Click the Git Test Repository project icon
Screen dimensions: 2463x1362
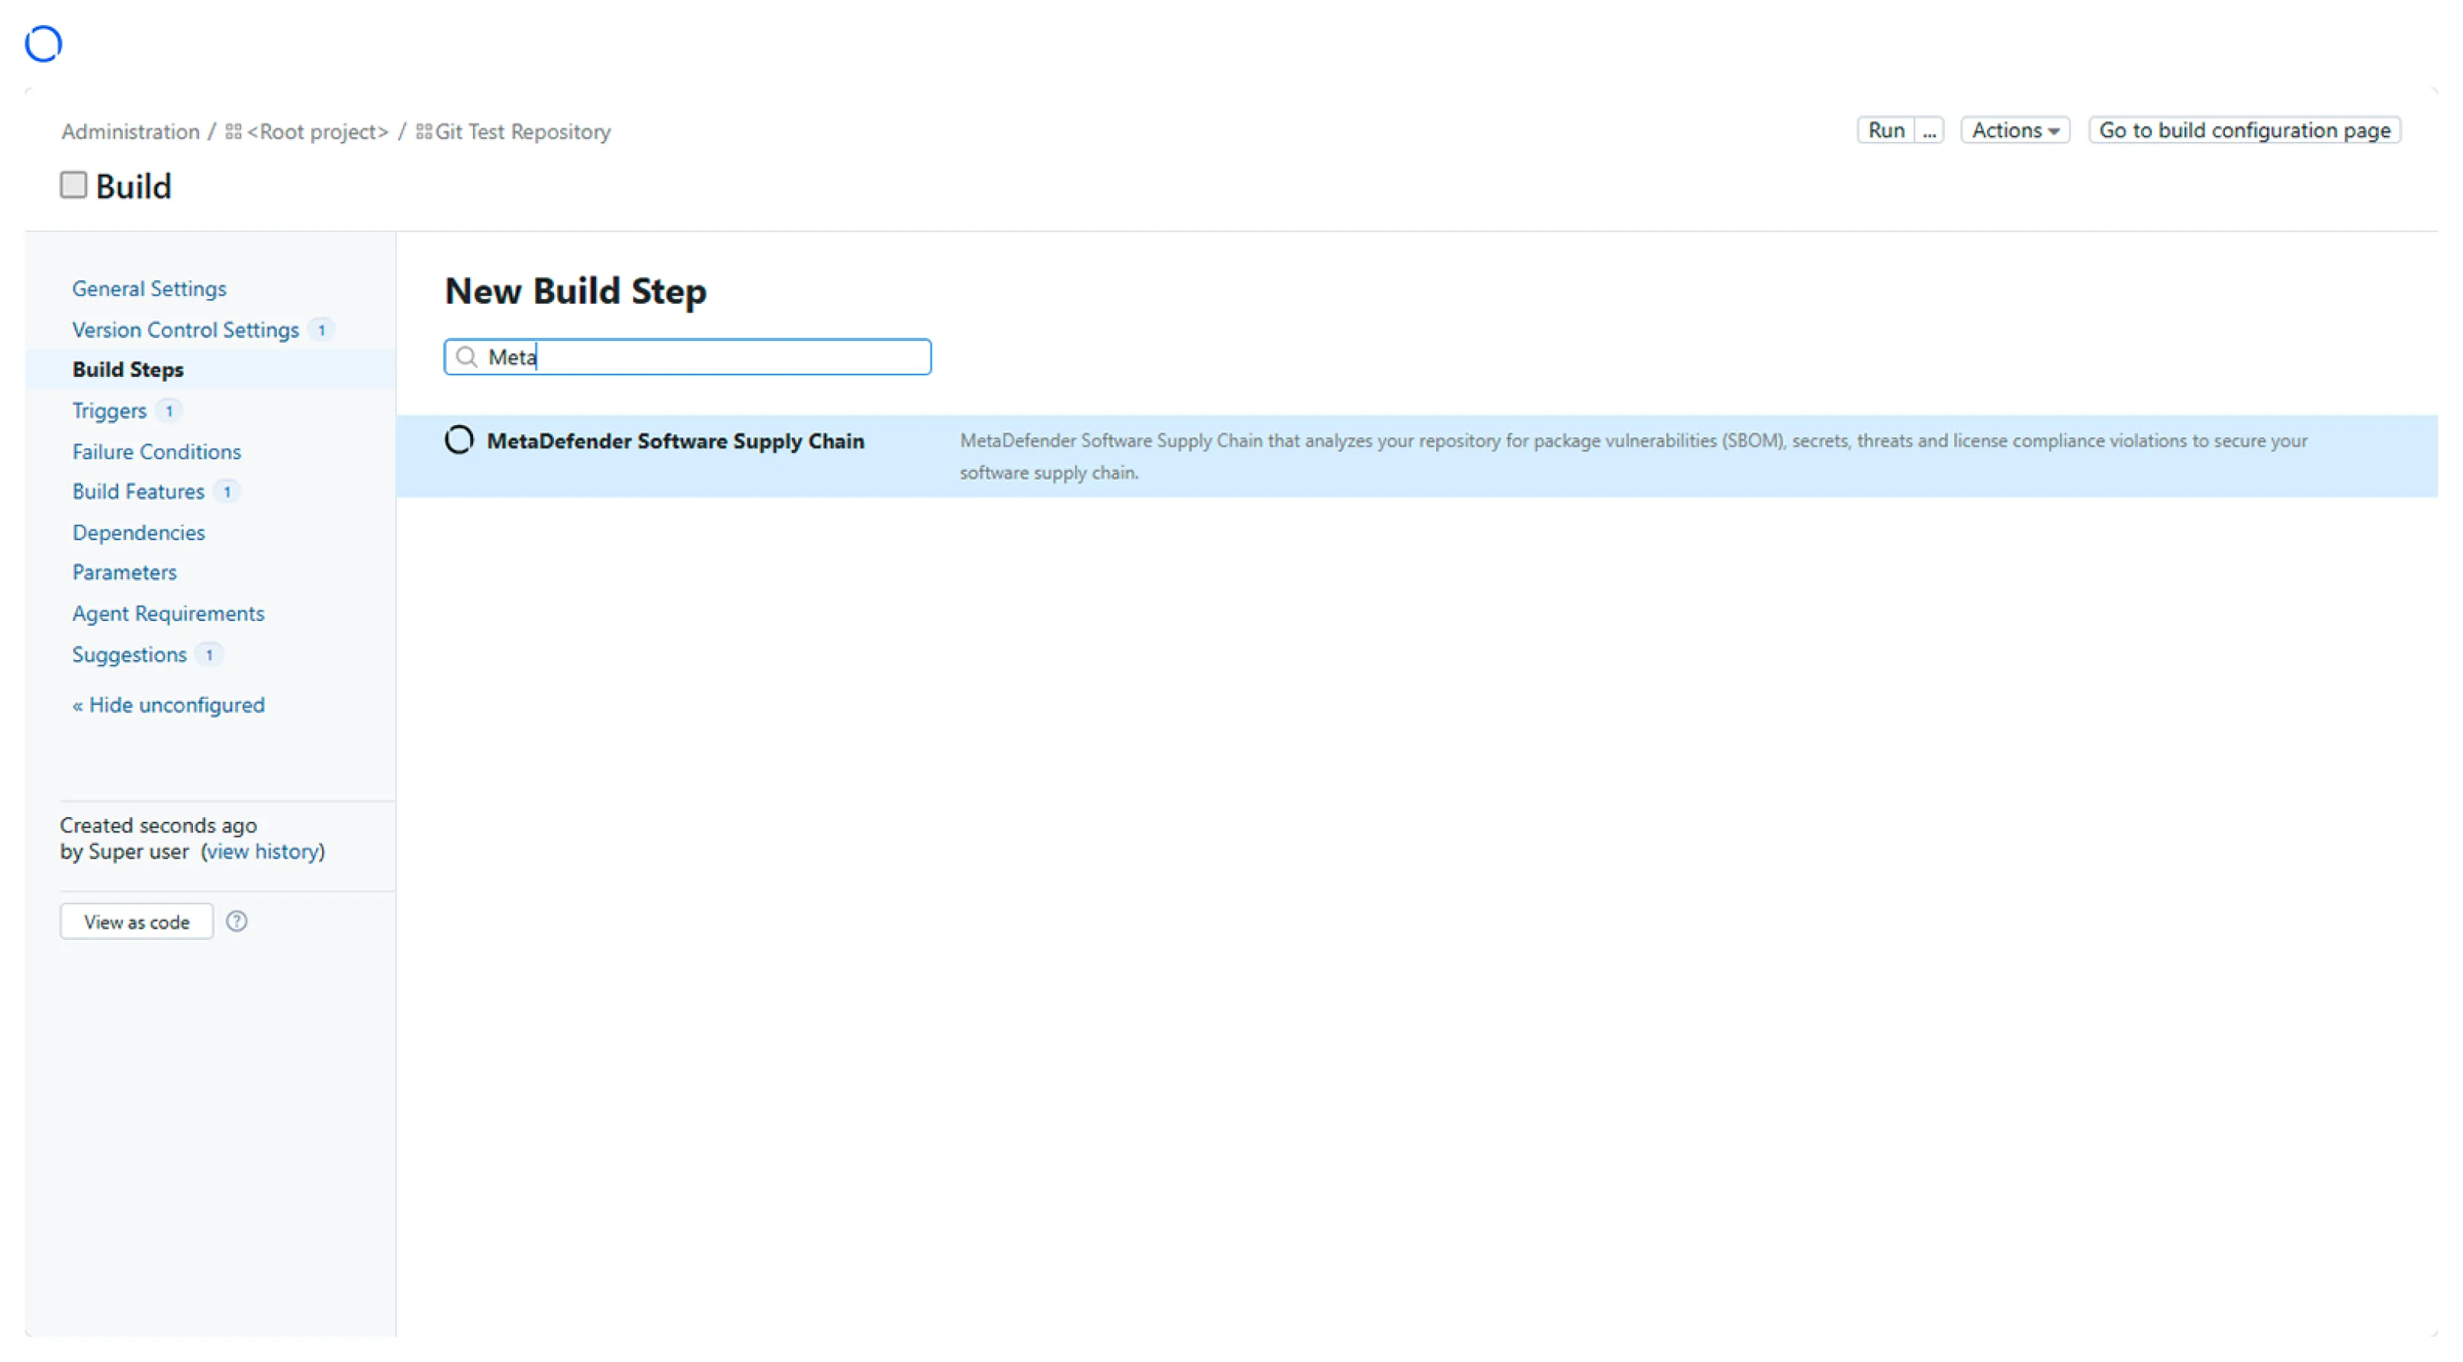[x=423, y=131]
